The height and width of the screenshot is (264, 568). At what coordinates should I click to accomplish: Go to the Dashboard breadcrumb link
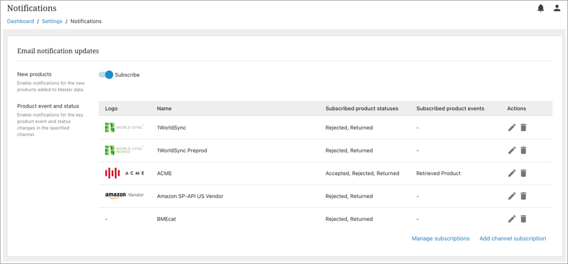[x=20, y=21]
